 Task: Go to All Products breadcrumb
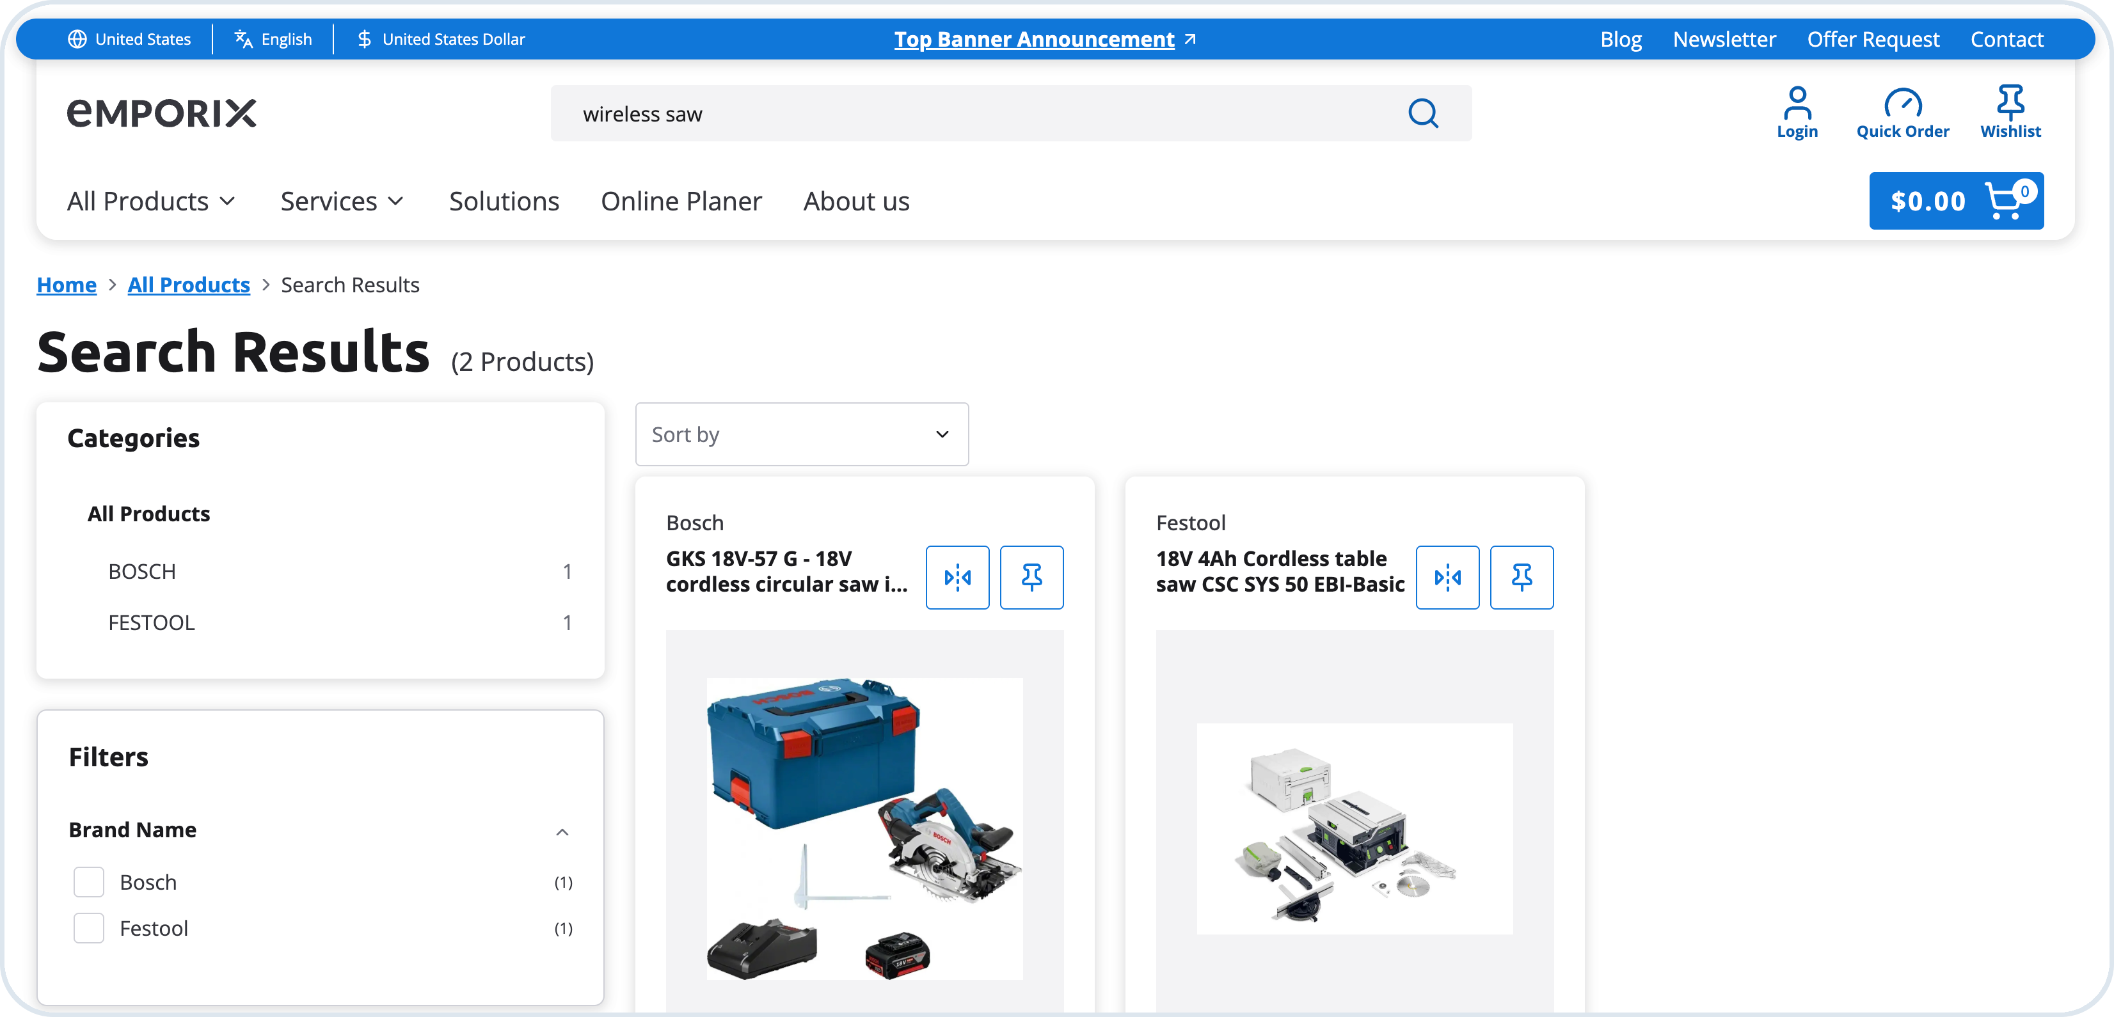[x=189, y=285]
